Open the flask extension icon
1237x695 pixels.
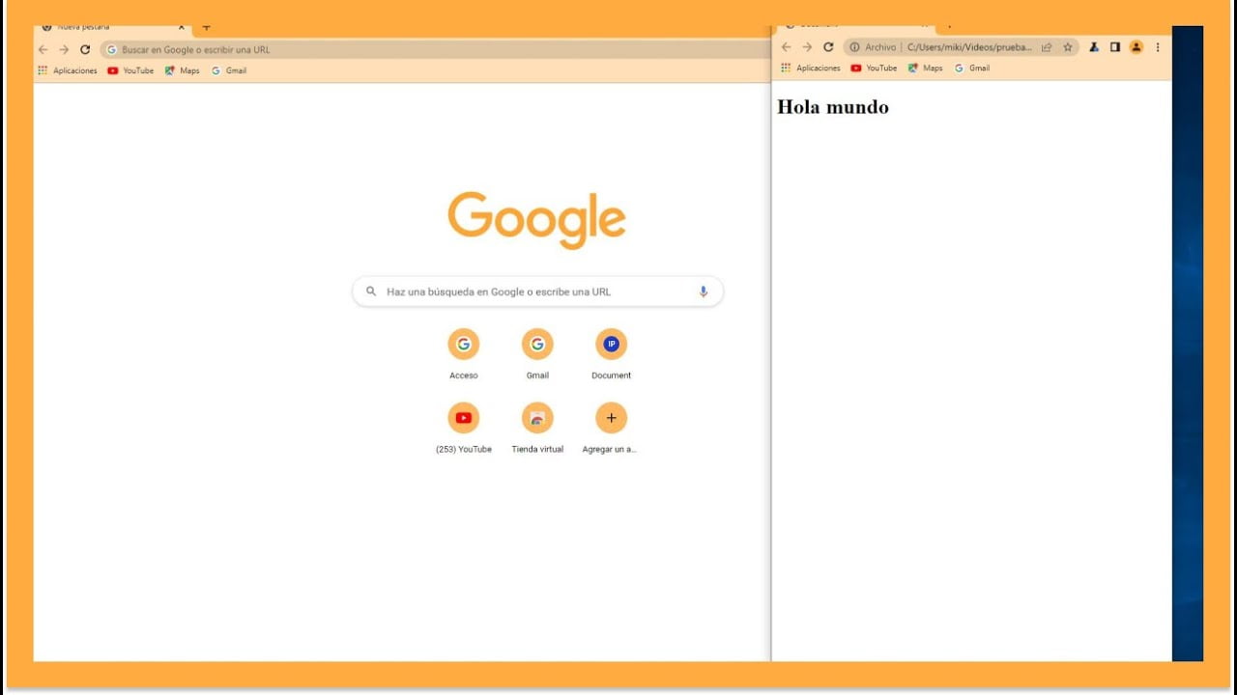point(1094,47)
